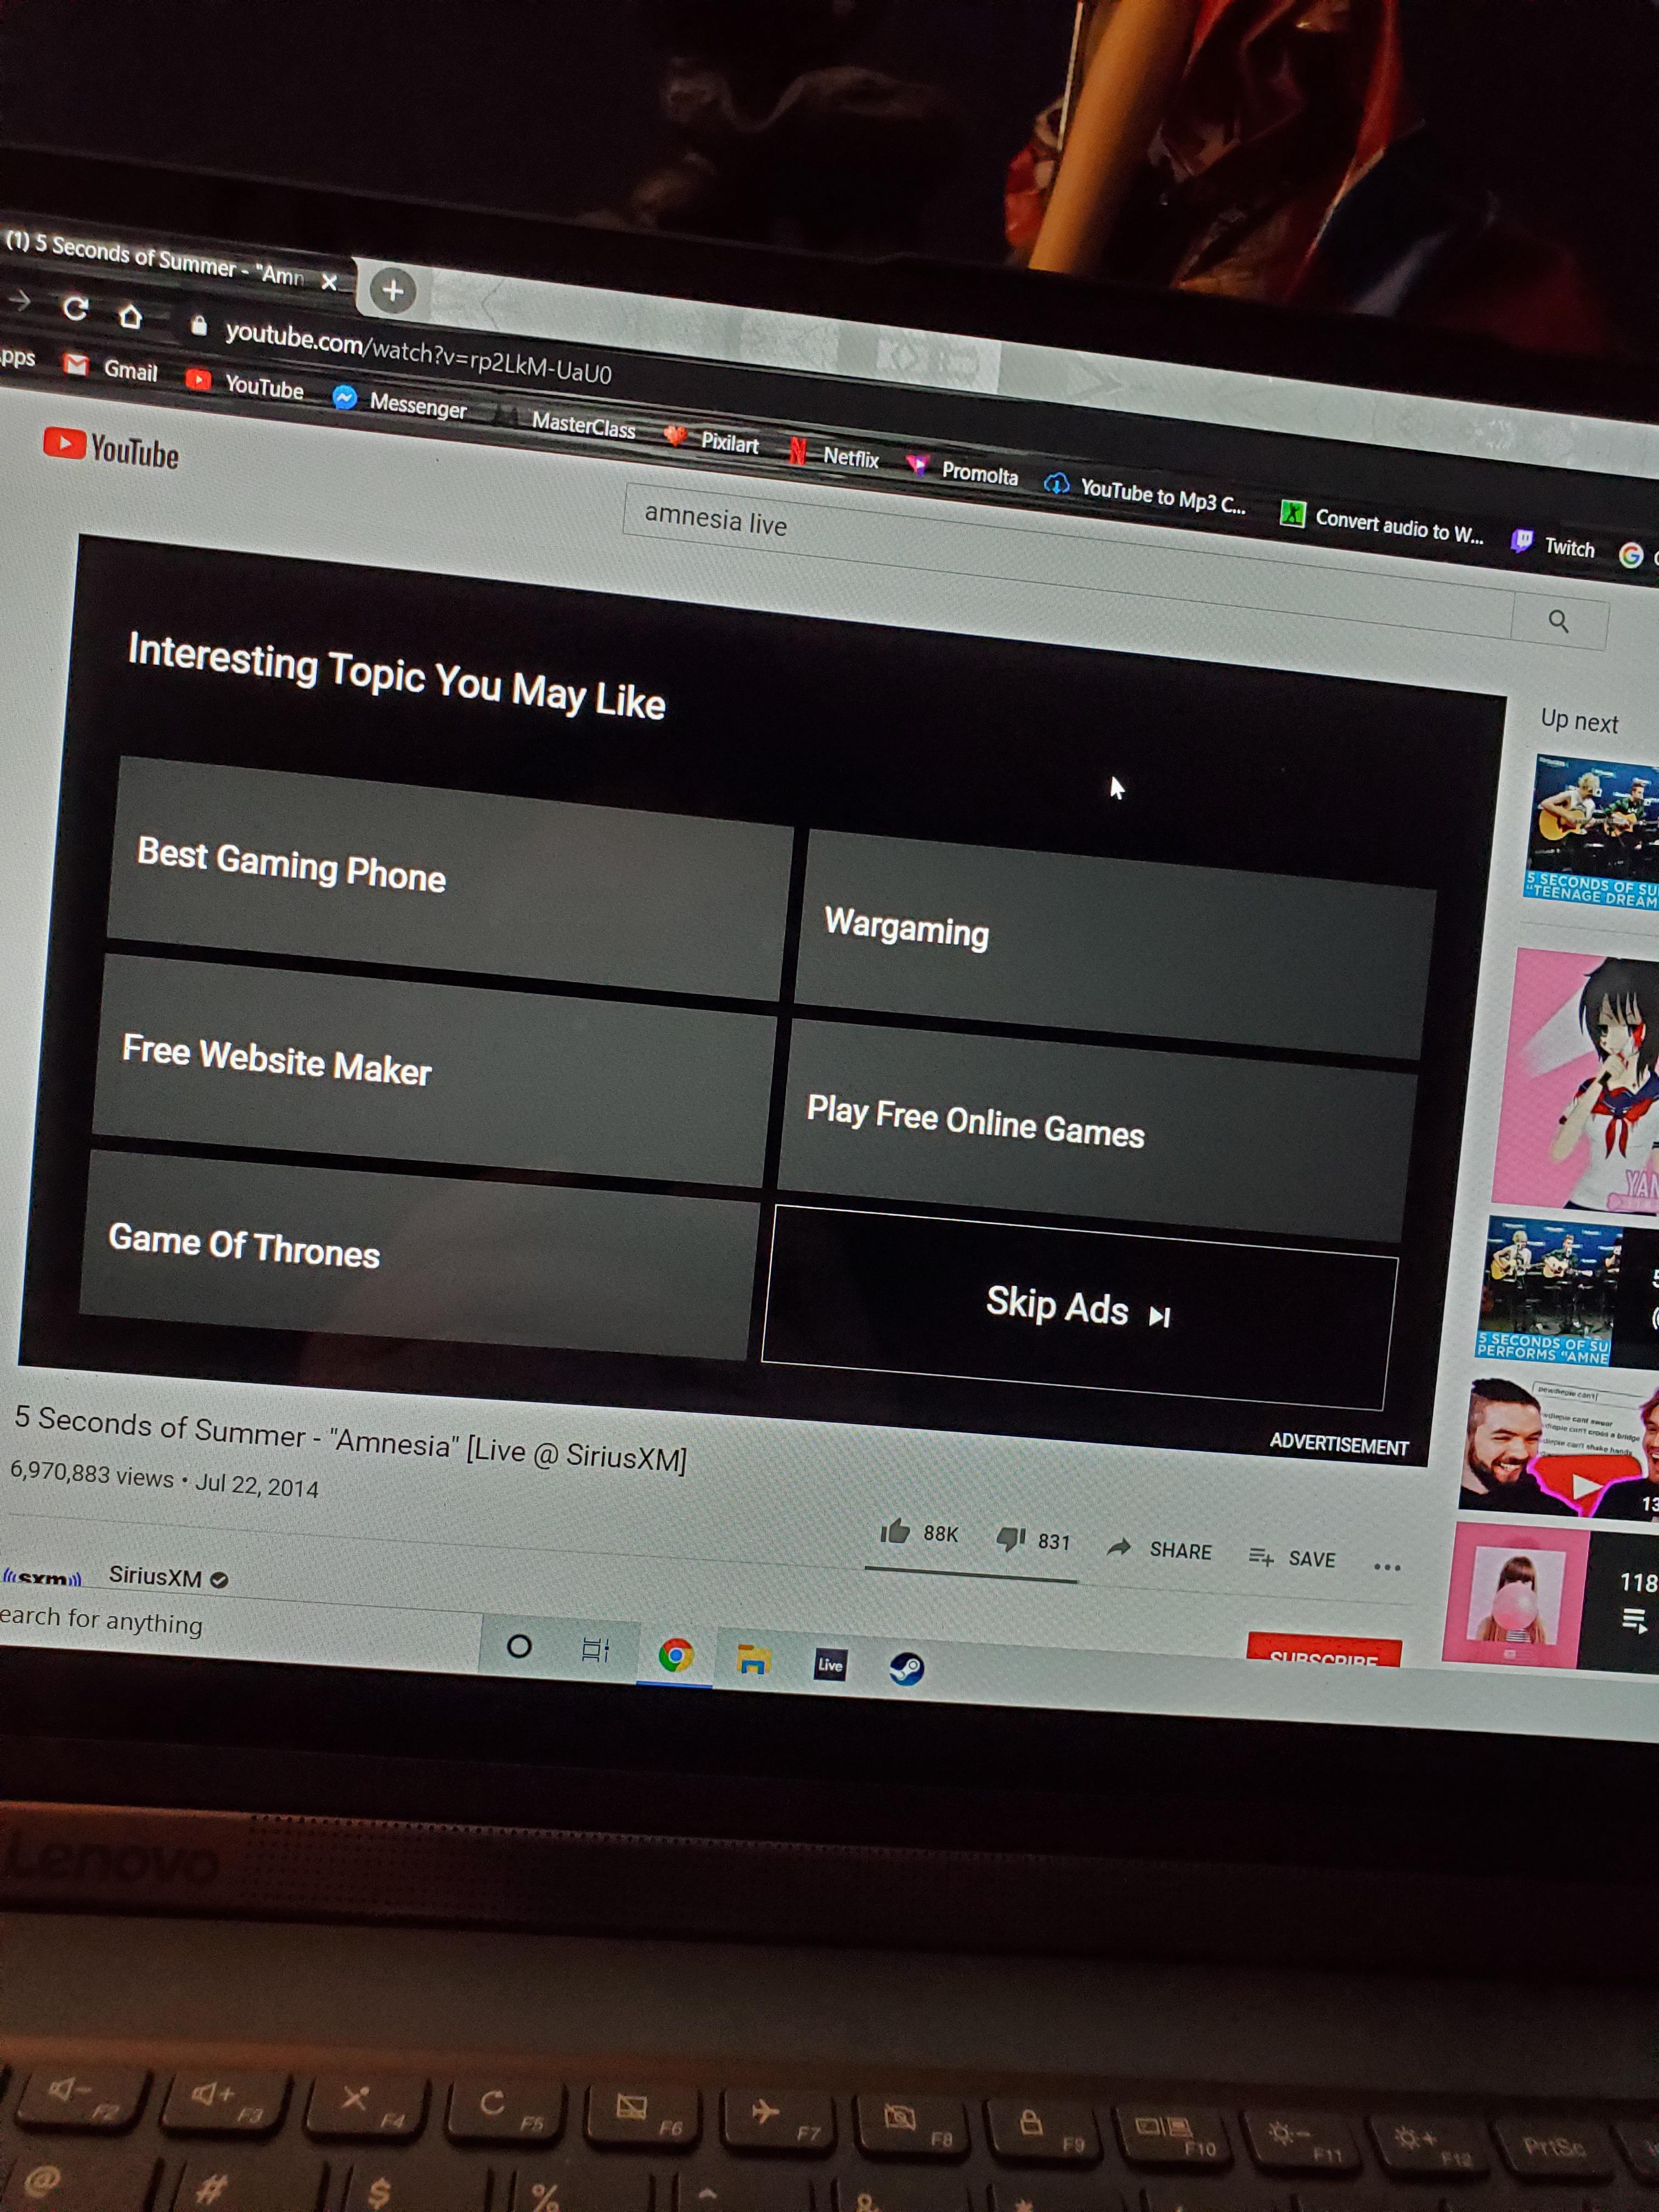The image size is (1659, 2212).
Task: Close the 5 Seconds of Summer tab
Action: (x=329, y=282)
